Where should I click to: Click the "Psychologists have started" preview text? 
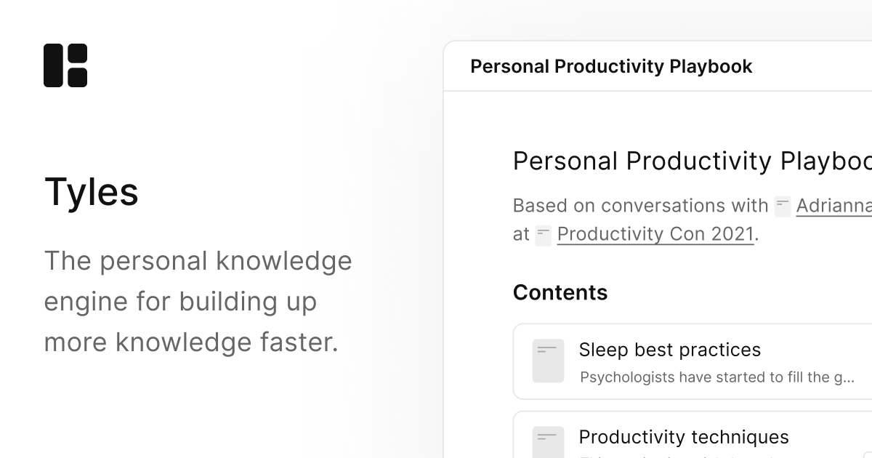pos(716,377)
